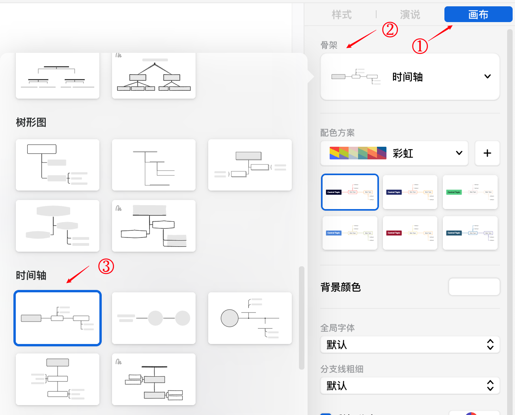Image resolution: width=515 pixels, height=415 pixels.
Task: Choose first tree chart with outlined root box
Action: click(x=58, y=165)
